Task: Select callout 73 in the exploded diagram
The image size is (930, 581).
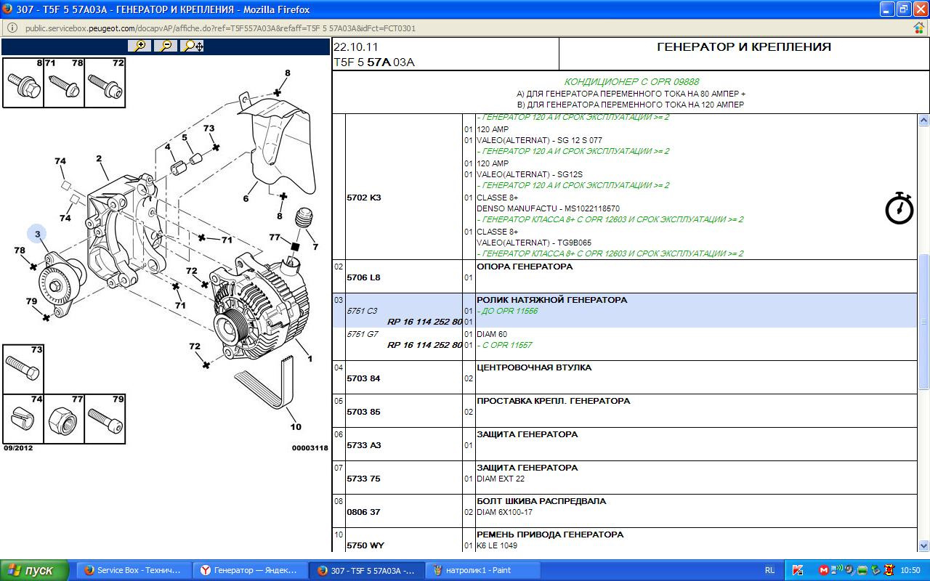Action: pyautogui.click(x=209, y=129)
